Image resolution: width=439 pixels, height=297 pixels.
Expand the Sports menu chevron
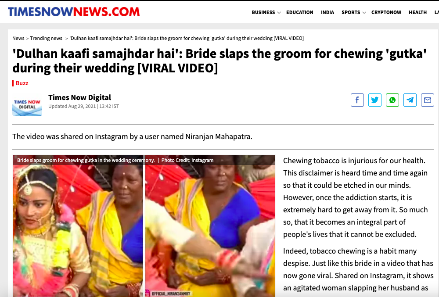coord(364,13)
